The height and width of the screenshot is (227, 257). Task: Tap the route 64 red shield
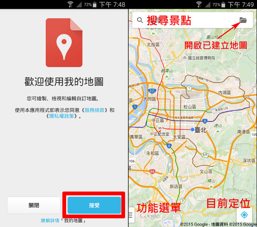[152, 172]
